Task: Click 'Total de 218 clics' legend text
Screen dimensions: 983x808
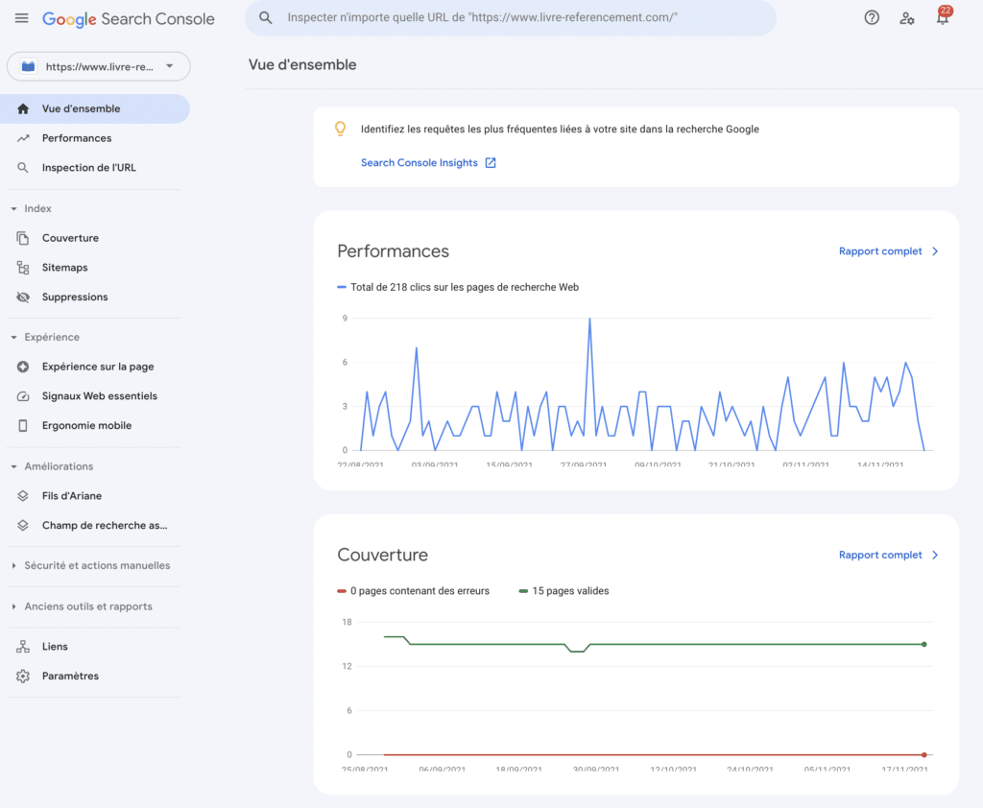Action: [x=465, y=287]
